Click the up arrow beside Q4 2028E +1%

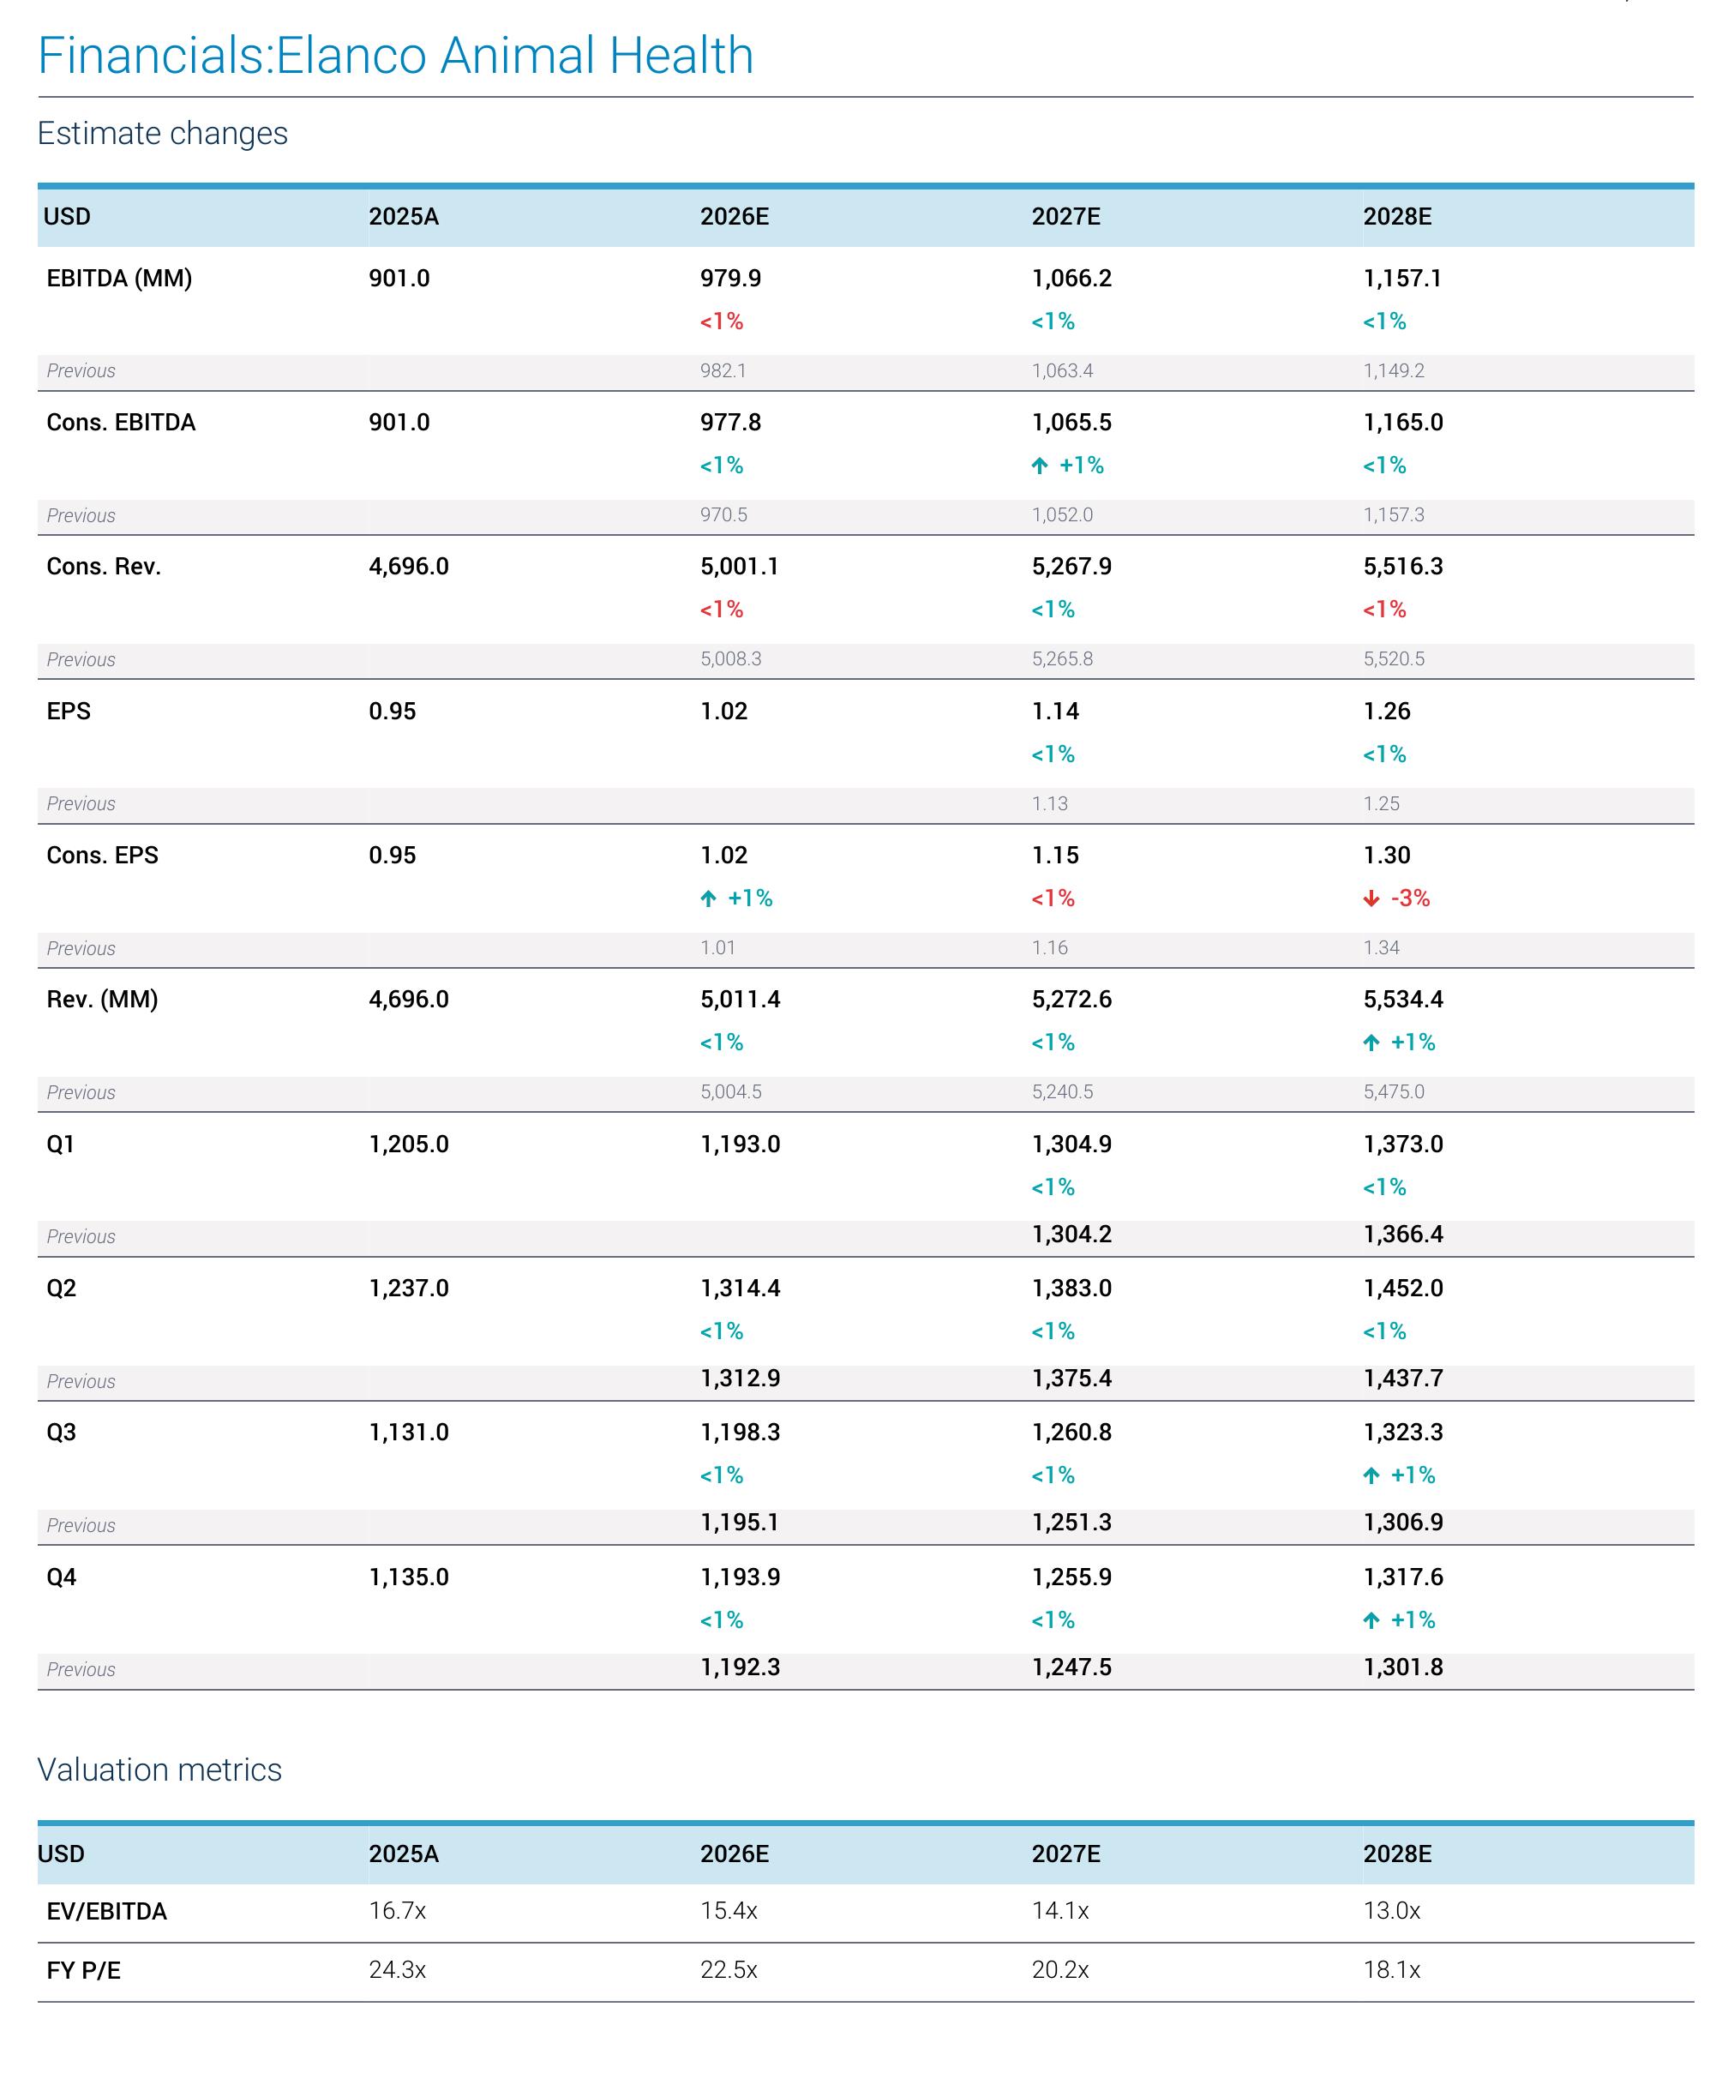click(1371, 1620)
